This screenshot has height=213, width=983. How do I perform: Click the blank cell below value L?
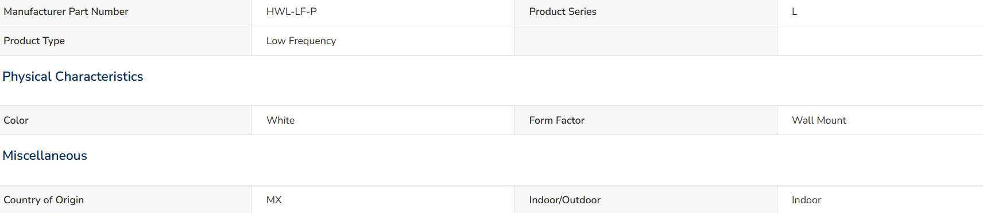click(x=880, y=41)
